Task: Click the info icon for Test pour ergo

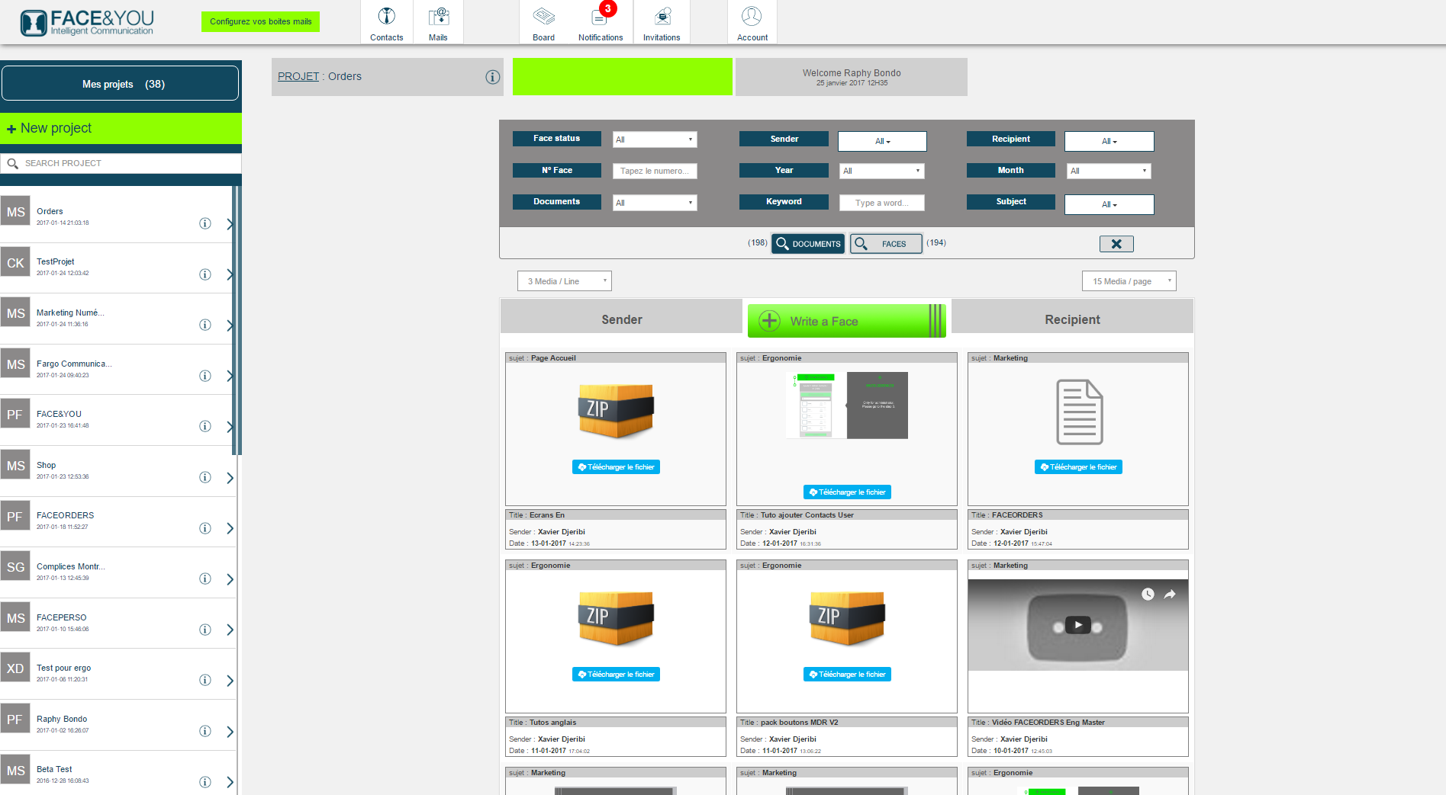Action: [x=205, y=680]
